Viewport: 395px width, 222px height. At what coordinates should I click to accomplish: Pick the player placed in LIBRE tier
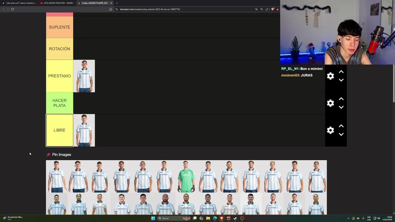(x=84, y=130)
